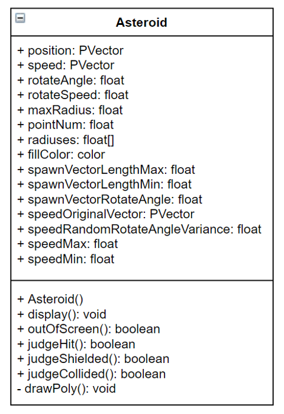
Task: Select the speed: PVector attribute
Action: coord(66,65)
